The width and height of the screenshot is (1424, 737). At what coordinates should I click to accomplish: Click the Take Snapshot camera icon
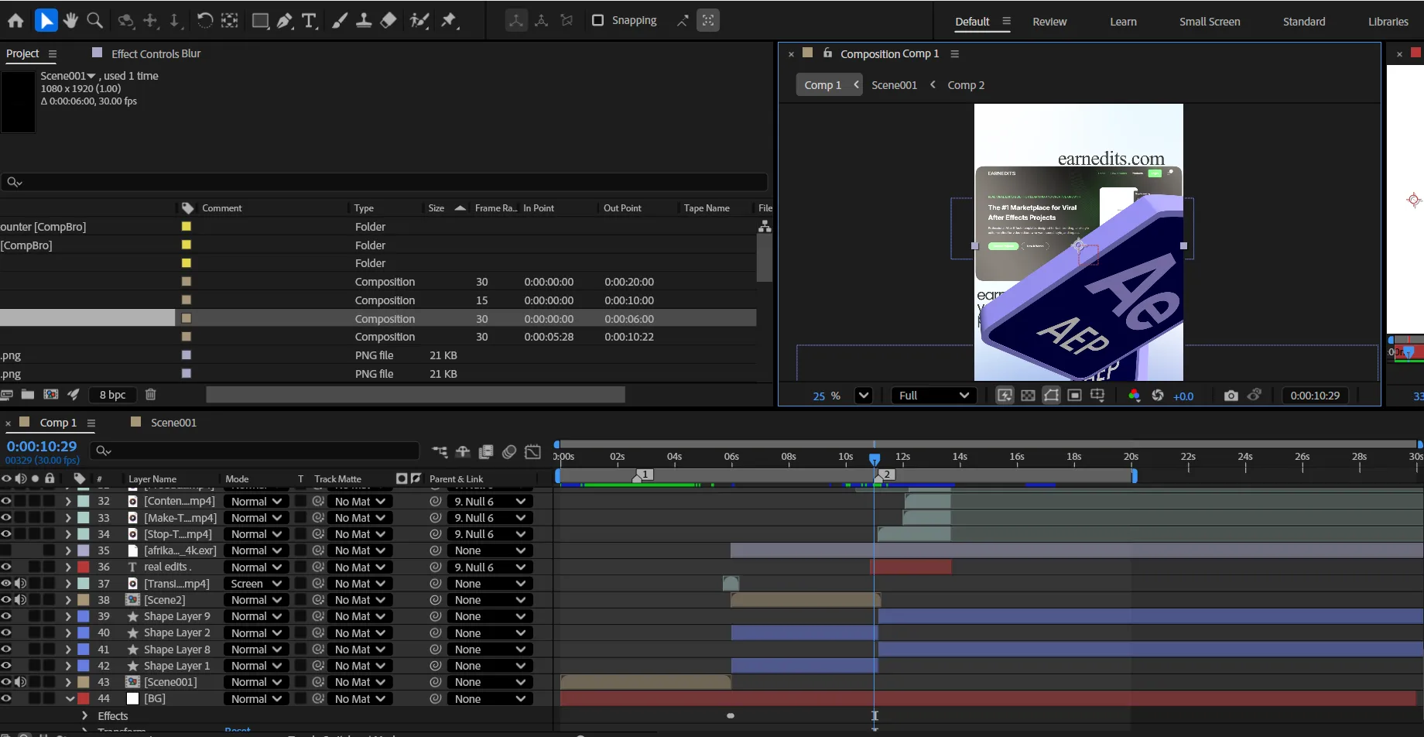tap(1231, 396)
